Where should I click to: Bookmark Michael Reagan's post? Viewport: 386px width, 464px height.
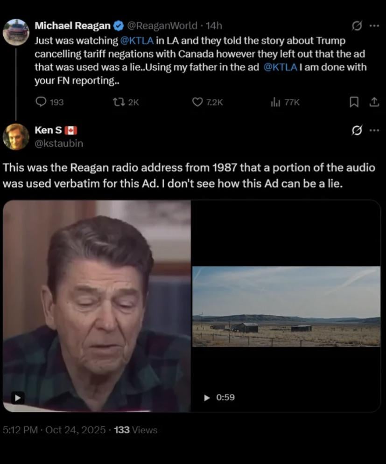pyautogui.click(x=354, y=102)
